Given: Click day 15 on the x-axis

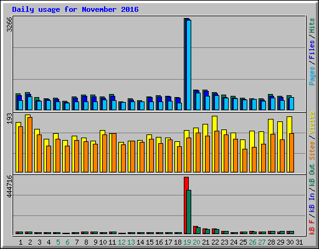Looking at the screenshot, I should 150,242.
